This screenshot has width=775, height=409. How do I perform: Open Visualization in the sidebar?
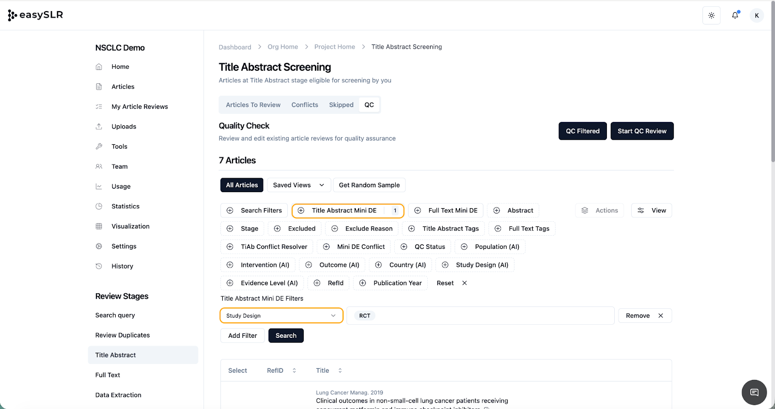point(130,226)
